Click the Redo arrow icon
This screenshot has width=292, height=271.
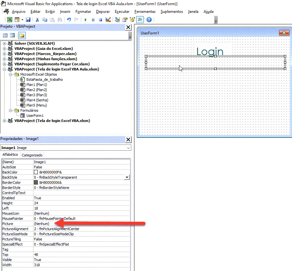click(76, 20)
